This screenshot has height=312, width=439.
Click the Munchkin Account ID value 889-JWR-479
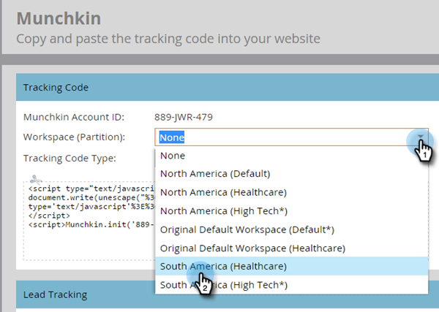[x=184, y=117]
